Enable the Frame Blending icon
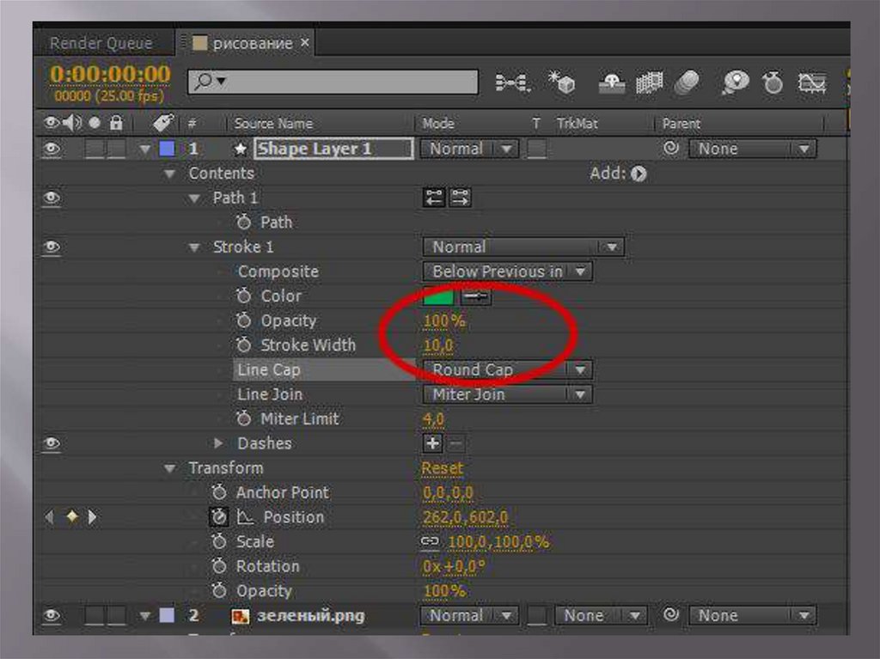The image size is (880, 659). (650, 82)
